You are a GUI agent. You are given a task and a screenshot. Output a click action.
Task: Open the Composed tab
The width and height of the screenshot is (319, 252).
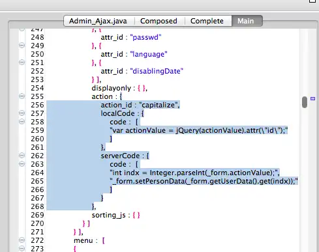[159, 21]
